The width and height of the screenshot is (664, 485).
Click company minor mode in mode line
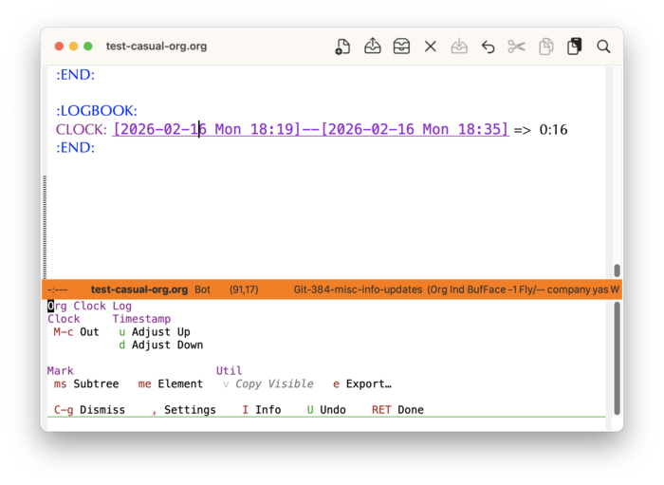point(568,289)
